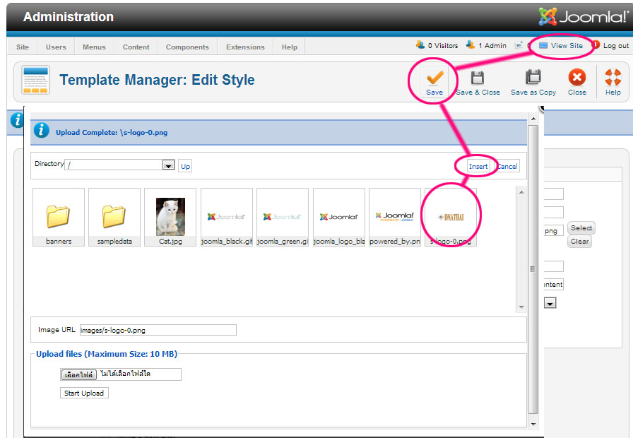Click the Image URL text field
The image size is (633, 438).
[x=158, y=330]
